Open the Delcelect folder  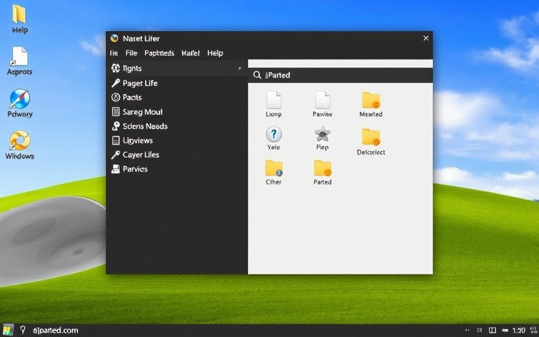[x=371, y=142]
